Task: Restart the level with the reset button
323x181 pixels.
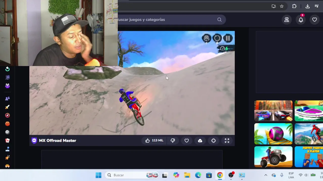Action: 217,38
